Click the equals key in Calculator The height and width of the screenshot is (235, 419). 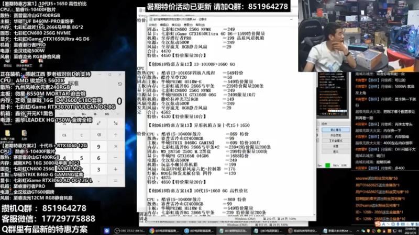(116, 181)
